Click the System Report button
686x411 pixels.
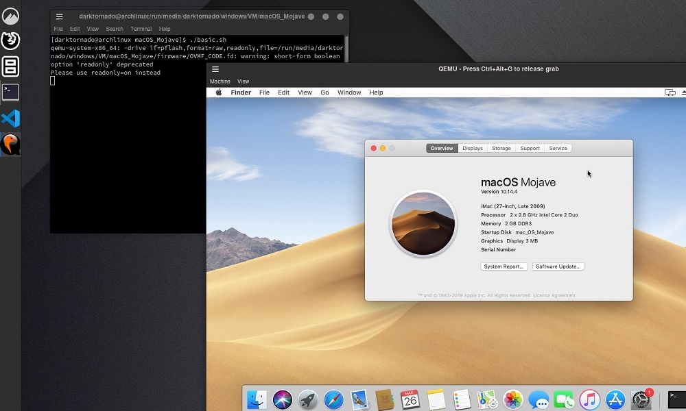click(504, 266)
